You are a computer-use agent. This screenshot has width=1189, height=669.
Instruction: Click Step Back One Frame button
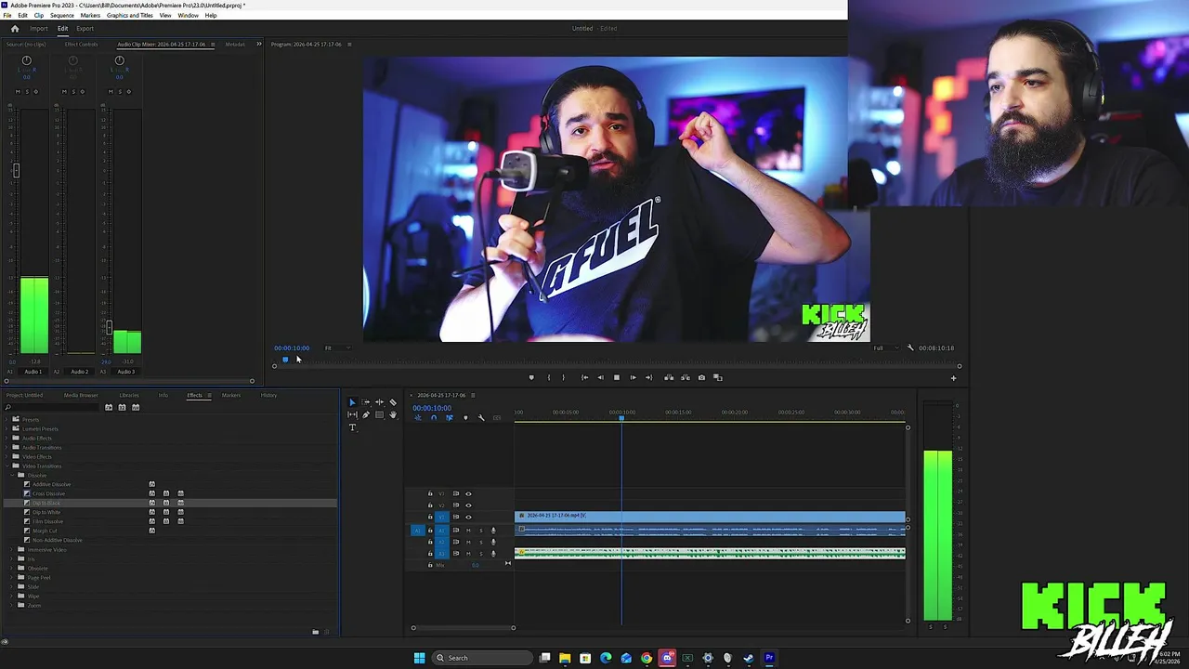[600, 377]
